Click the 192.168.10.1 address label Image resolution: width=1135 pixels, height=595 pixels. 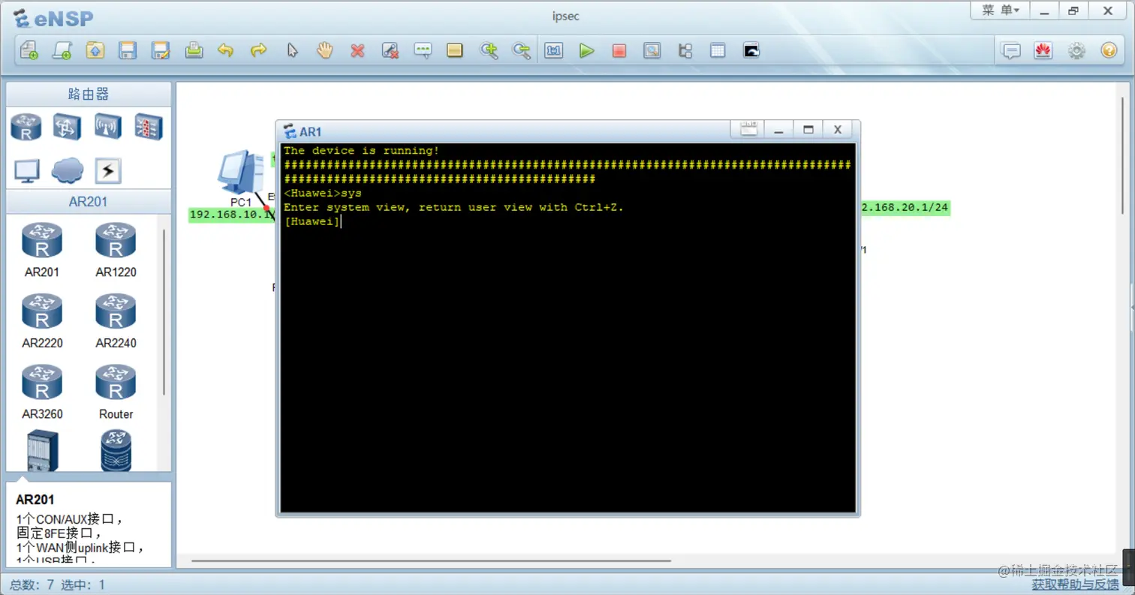(232, 215)
